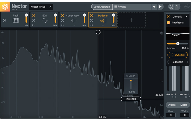Click the Pitch module keyboard icon
The image size is (191, 121).
(16, 20)
